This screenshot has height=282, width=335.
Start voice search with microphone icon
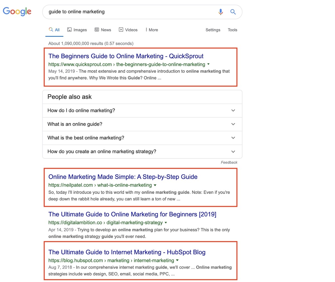(x=221, y=12)
